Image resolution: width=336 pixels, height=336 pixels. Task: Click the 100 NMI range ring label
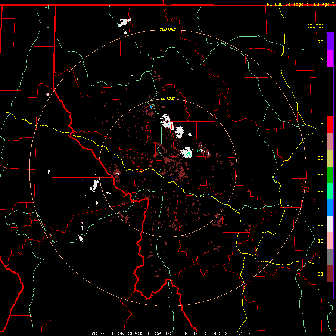tap(168, 29)
